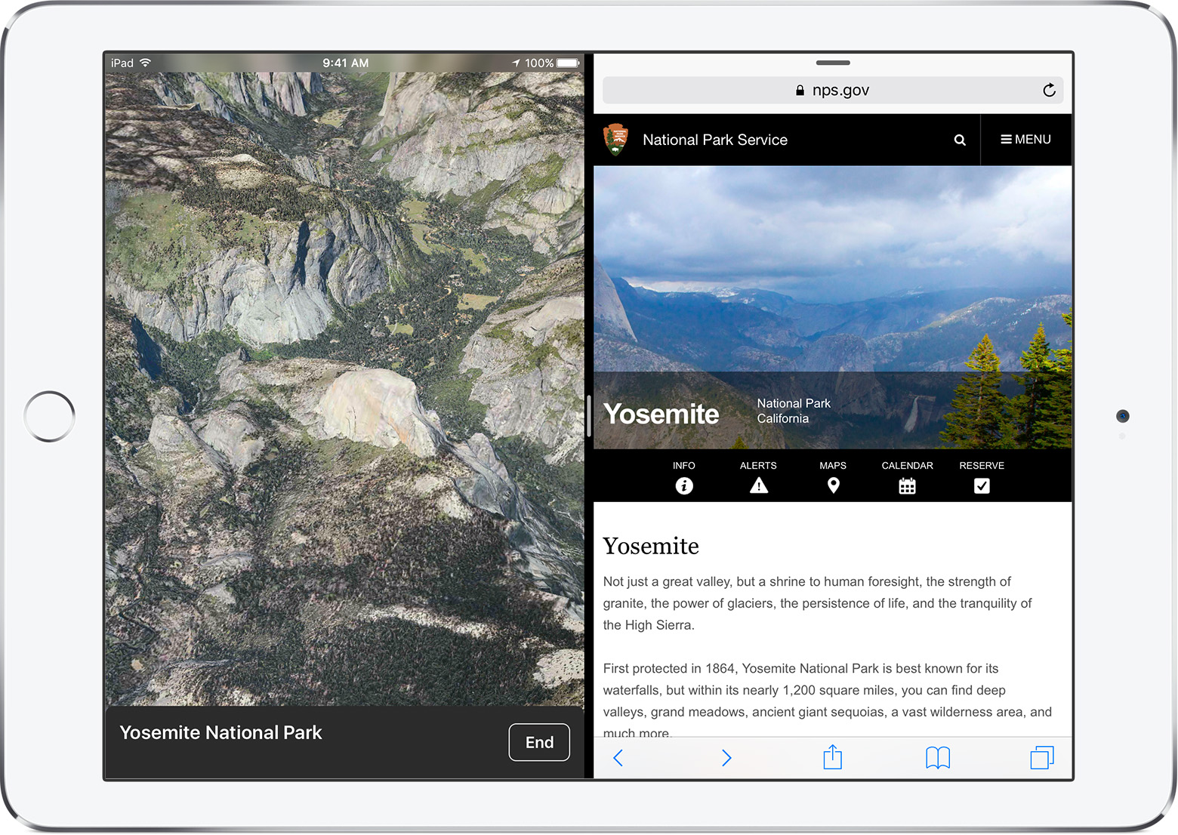Tap the Yosemite hero banner title
The height and width of the screenshot is (835, 1178).
pyautogui.click(x=661, y=414)
